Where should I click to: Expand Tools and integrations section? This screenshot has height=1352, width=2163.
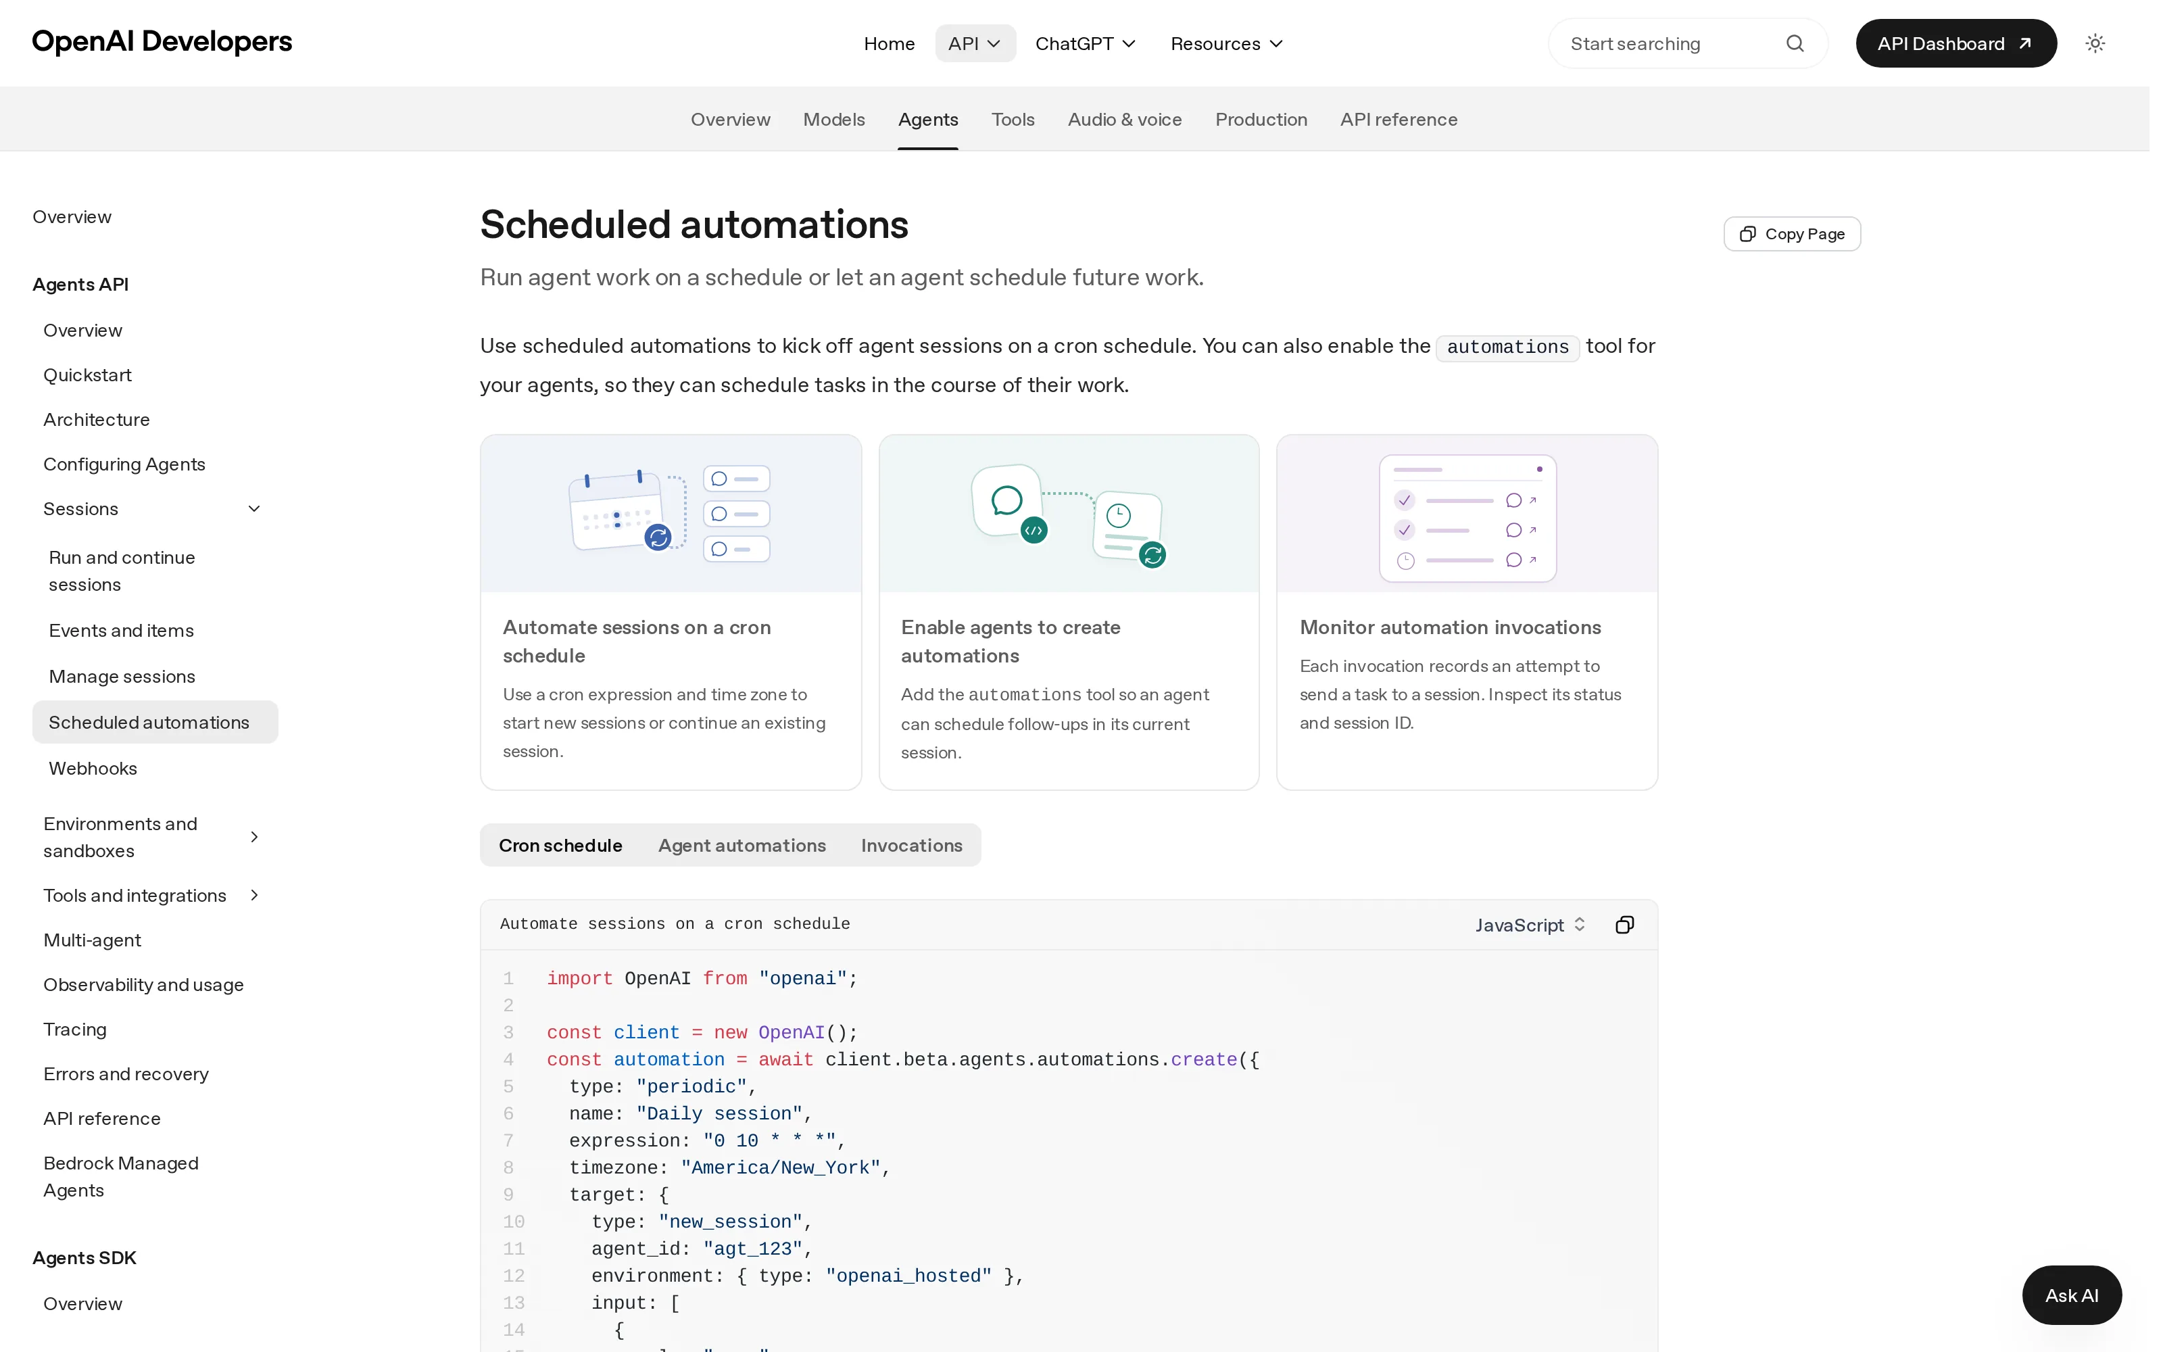click(254, 895)
